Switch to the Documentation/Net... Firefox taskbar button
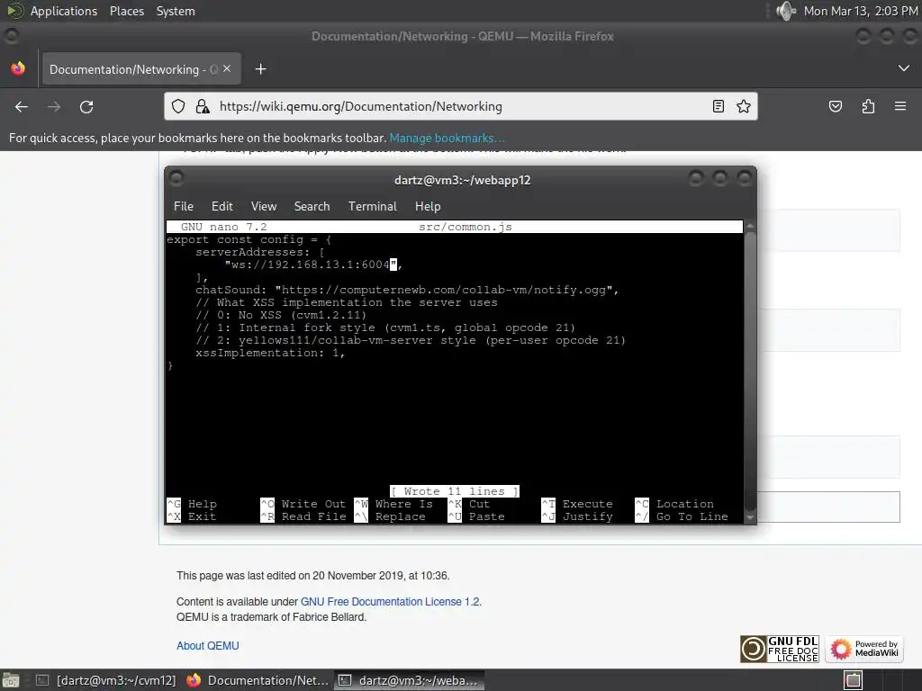Image resolution: width=922 pixels, height=691 pixels. 258,680
